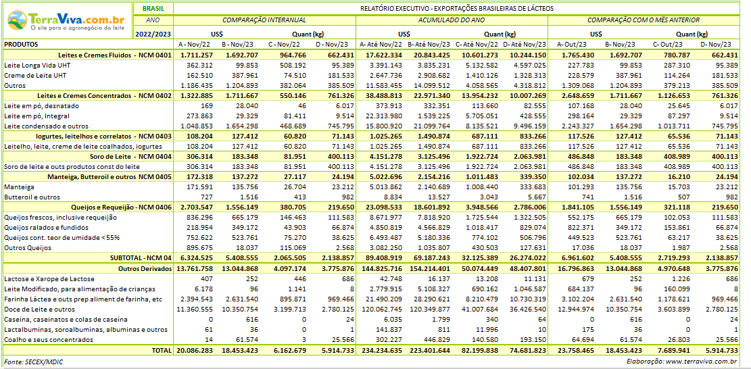
Task: Select the Doce de Leite e outros row label
Action: tap(40, 309)
